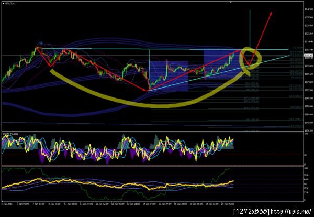Click the 14 Jan 14:00 time label
Screen dimensions: 314x217
pyautogui.click(x=149, y=204)
